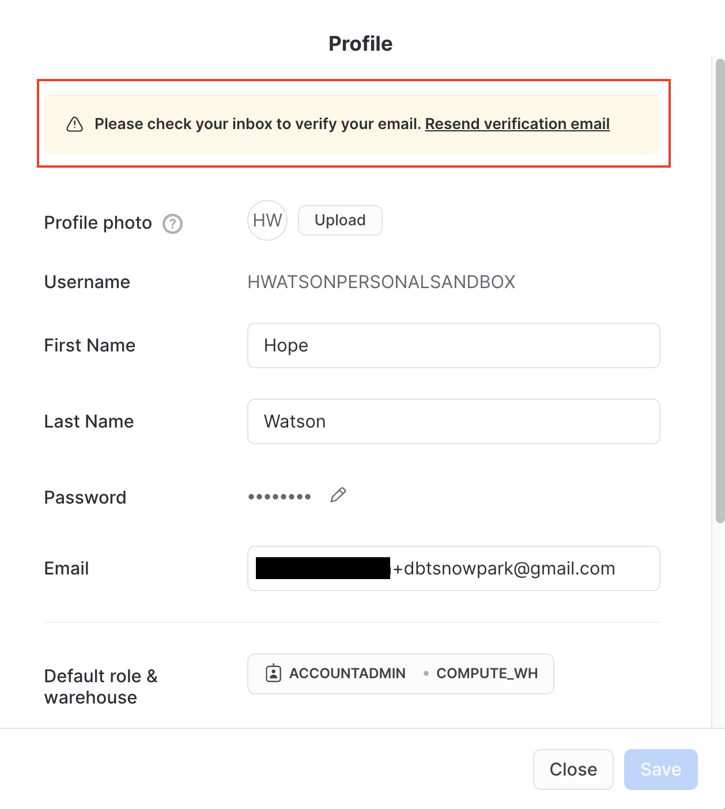Click inside the First Name field
Viewport: 725px width, 809px height.
click(454, 345)
